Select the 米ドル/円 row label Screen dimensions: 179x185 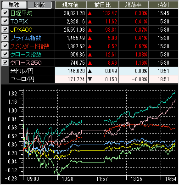coord(22,71)
